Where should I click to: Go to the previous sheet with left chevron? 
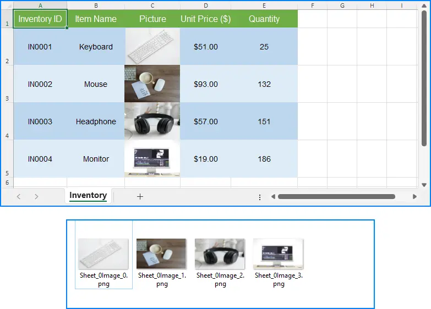coord(18,197)
